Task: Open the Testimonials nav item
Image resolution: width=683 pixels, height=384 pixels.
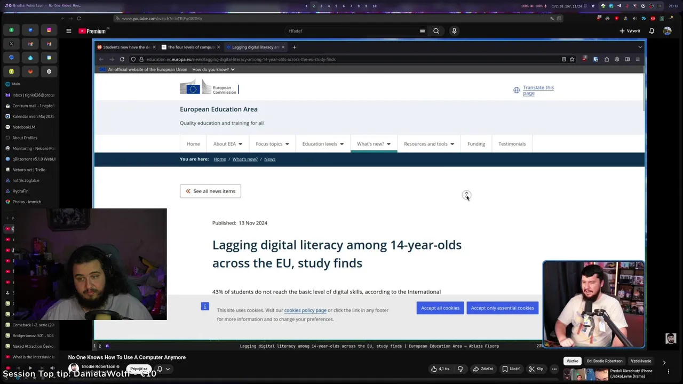Action: (512, 143)
